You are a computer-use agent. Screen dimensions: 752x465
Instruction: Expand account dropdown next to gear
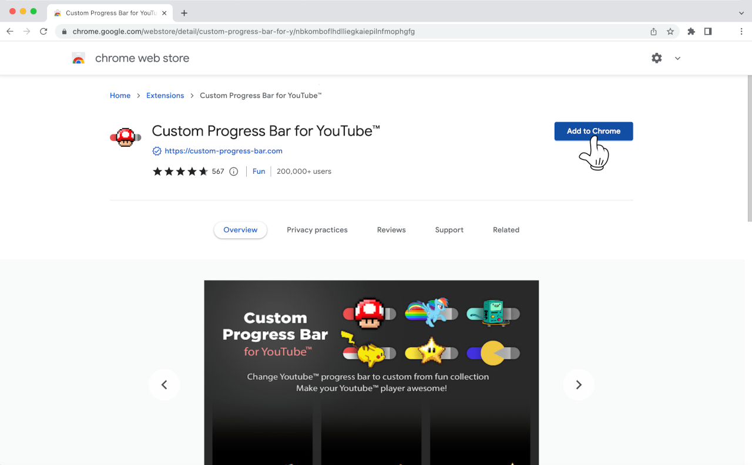coord(677,58)
